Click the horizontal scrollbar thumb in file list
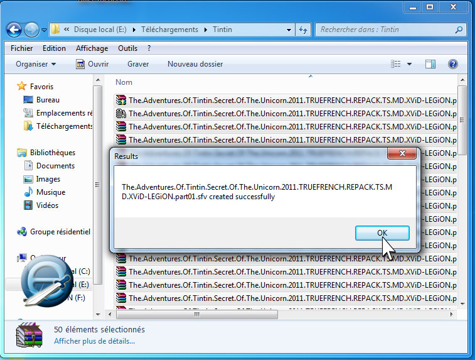 (x=197, y=315)
